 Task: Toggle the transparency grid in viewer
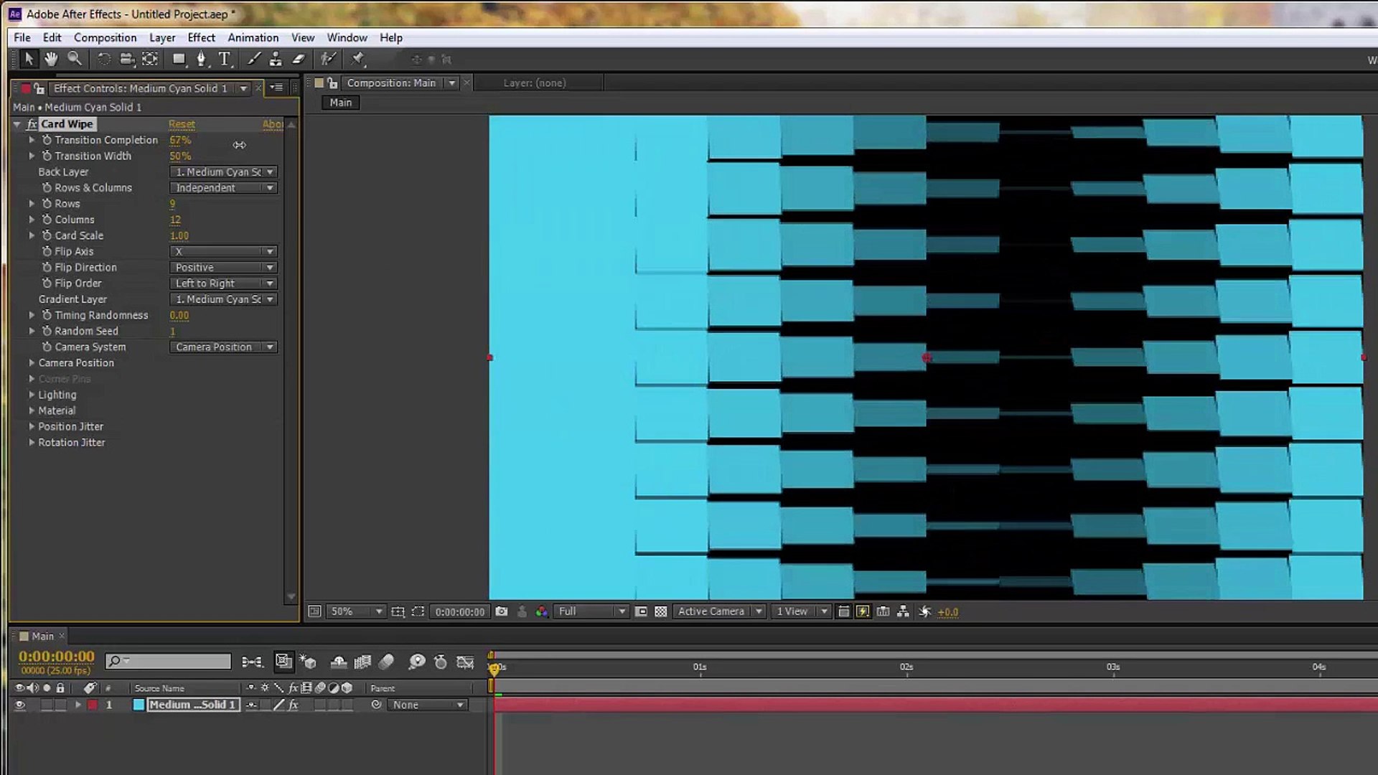(661, 611)
